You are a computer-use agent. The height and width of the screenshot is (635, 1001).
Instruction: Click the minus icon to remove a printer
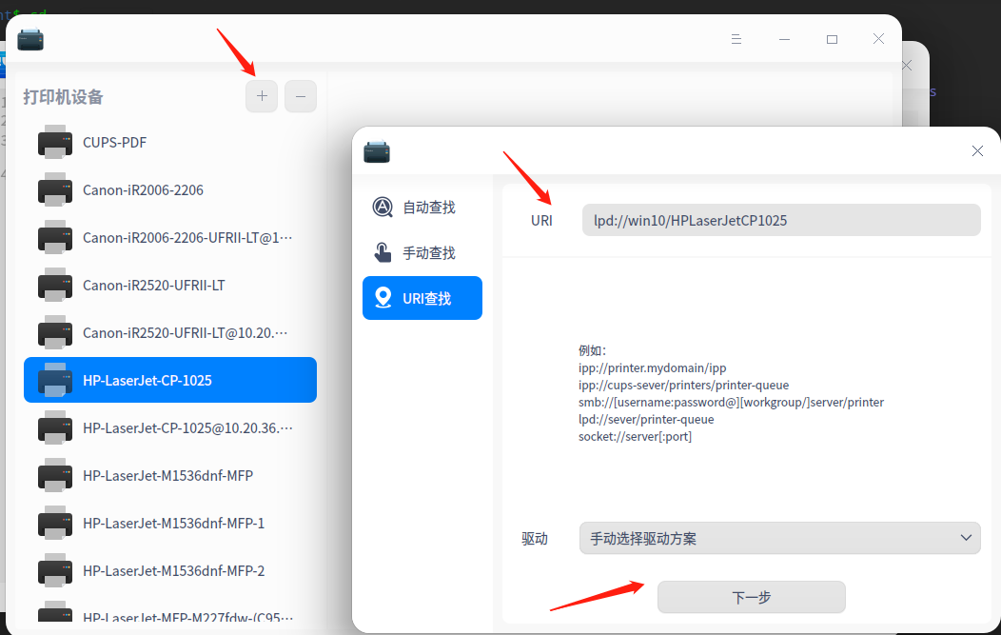point(301,96)
